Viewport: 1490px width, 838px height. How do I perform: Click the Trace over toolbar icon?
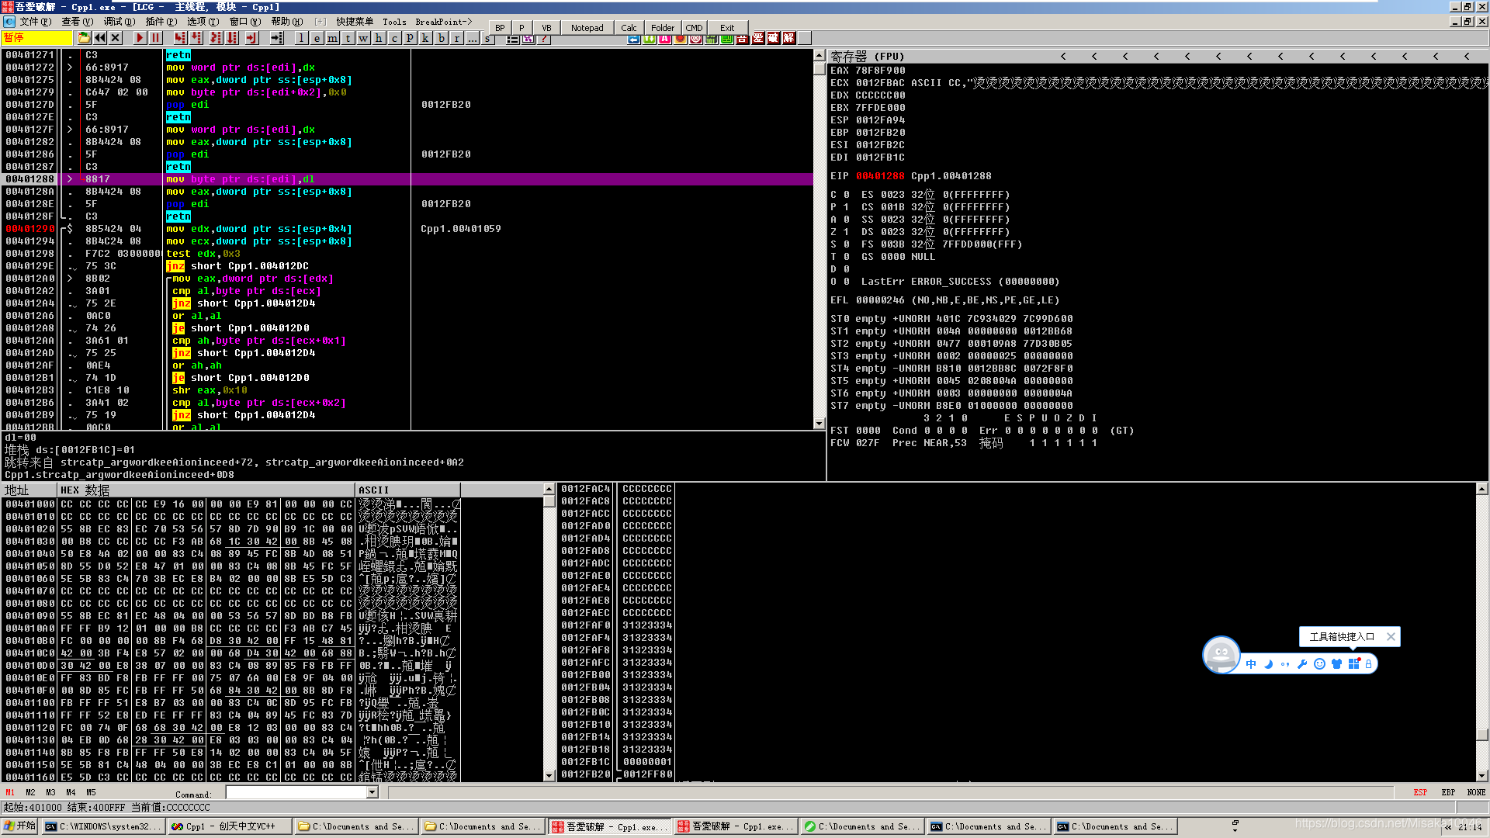click(232, 38)
